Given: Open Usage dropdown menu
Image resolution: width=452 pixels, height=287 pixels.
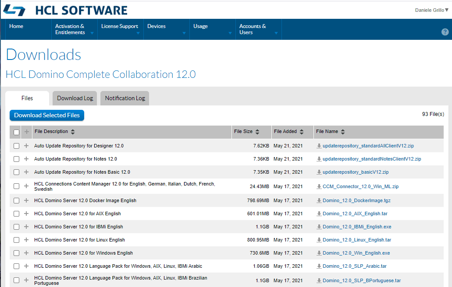Looking at the screenshot, I should coord(213,29).
